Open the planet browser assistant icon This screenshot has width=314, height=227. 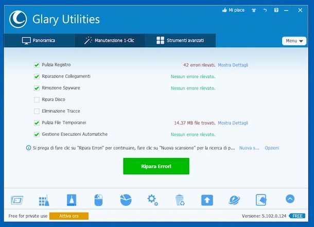(x=234, y=200)
